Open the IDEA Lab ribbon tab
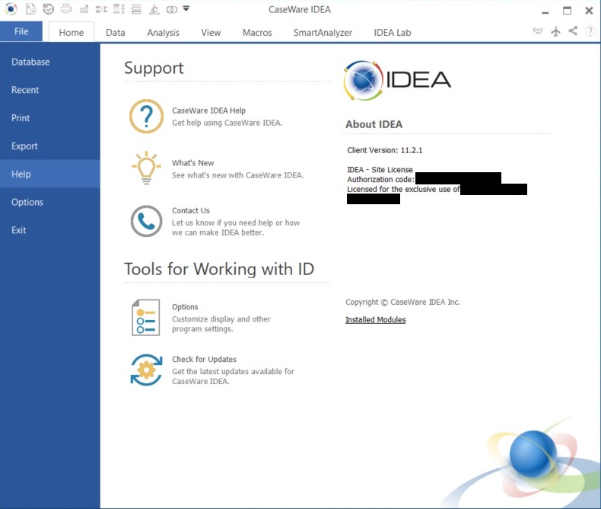Viewport: 601px width, 509px height. point(393,33)
